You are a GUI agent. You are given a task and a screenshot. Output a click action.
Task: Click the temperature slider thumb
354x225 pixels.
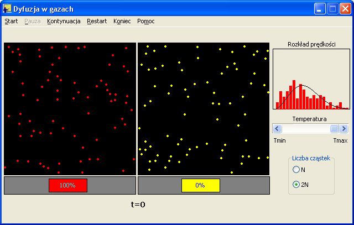334,128
